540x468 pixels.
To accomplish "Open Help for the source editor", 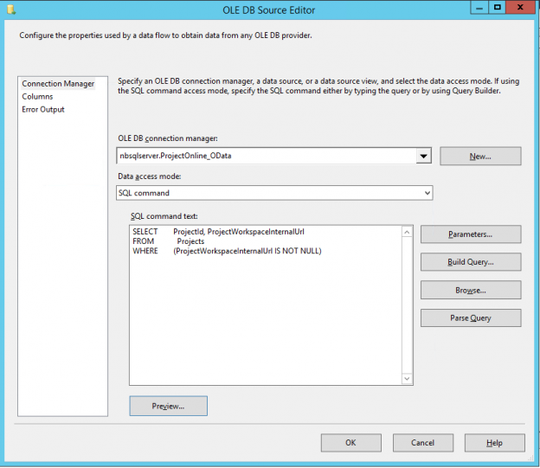I will (x=494, y=443).
